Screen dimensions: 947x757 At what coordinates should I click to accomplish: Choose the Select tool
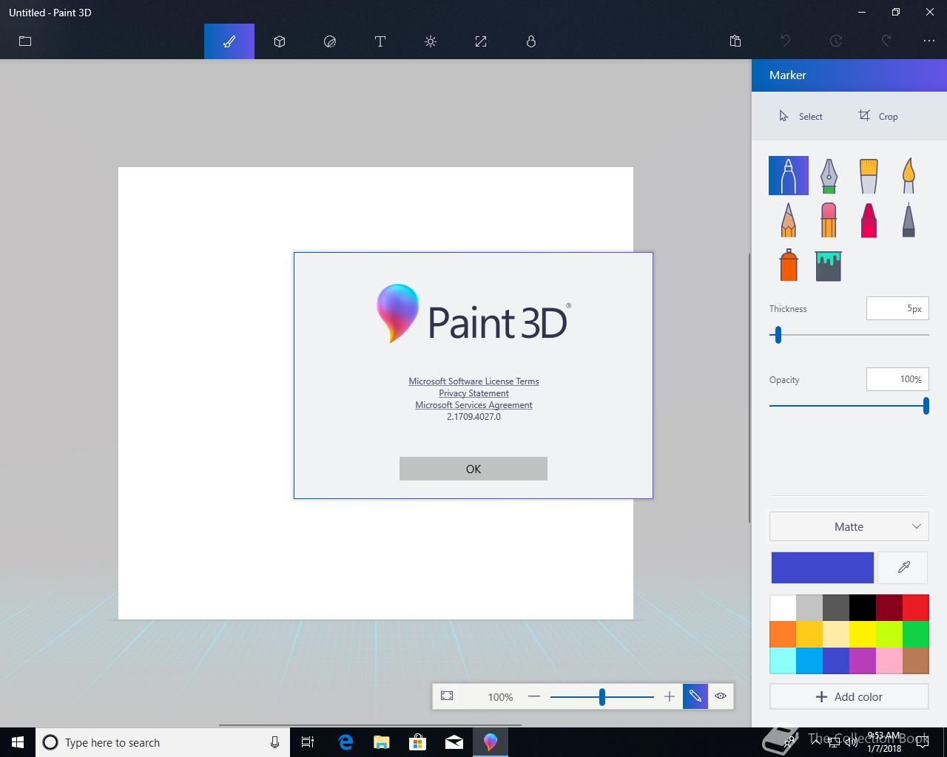point(801,116)
